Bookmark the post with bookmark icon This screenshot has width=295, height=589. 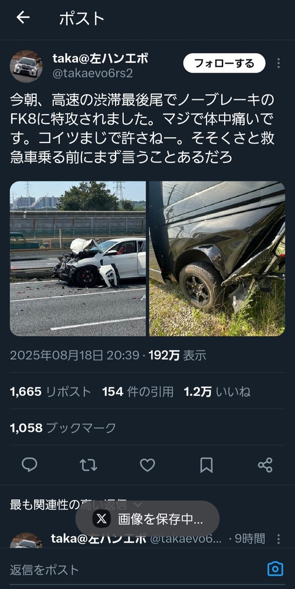pos(206,465)
